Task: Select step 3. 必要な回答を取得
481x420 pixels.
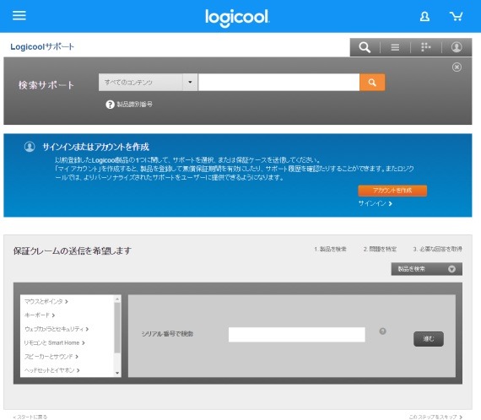Action: [x=437, y=249]
